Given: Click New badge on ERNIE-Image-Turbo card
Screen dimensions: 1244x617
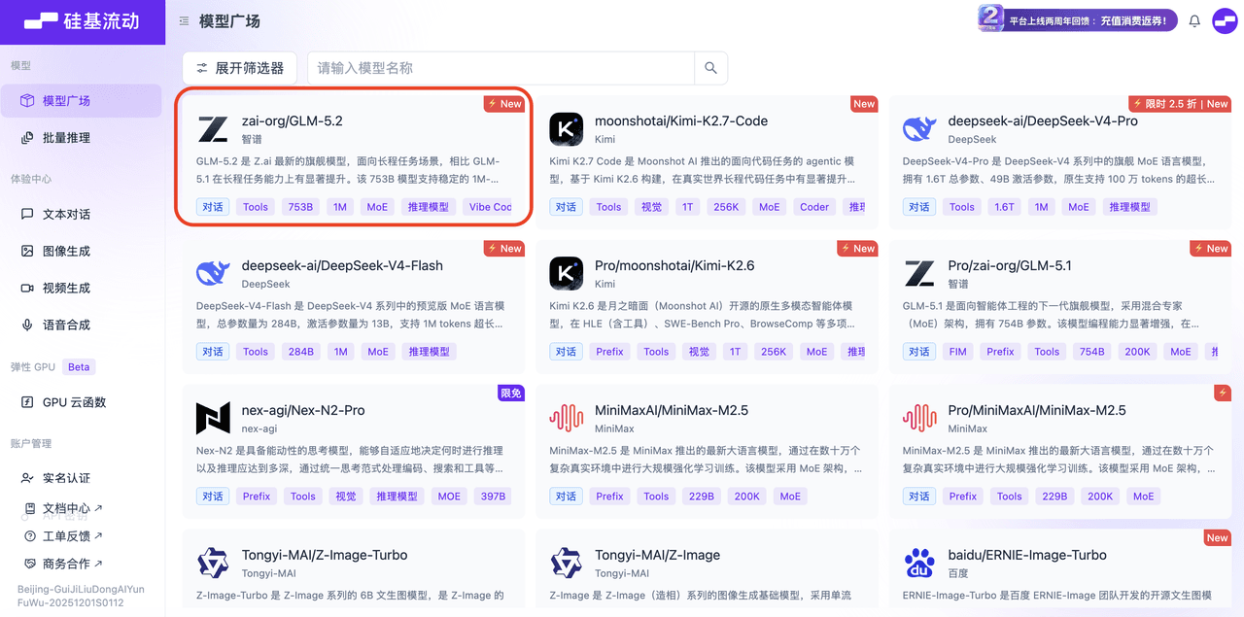Looking at the screenshot, I should pos(1218,537).
